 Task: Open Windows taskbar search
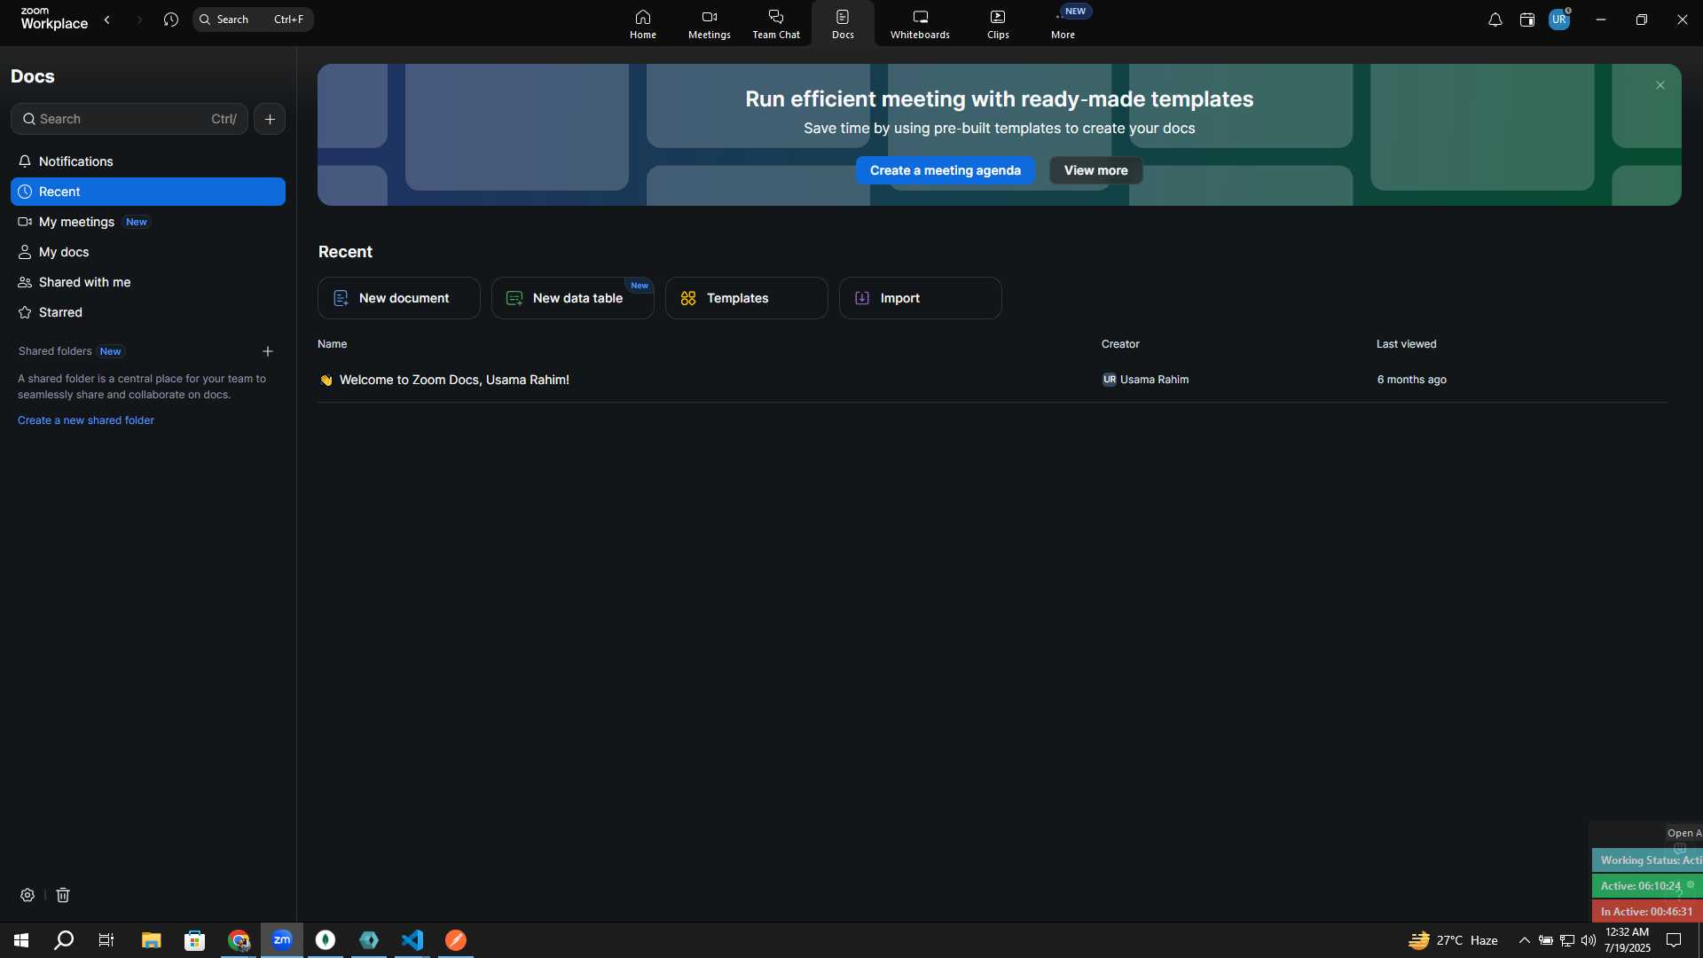[x=64, y=940]
